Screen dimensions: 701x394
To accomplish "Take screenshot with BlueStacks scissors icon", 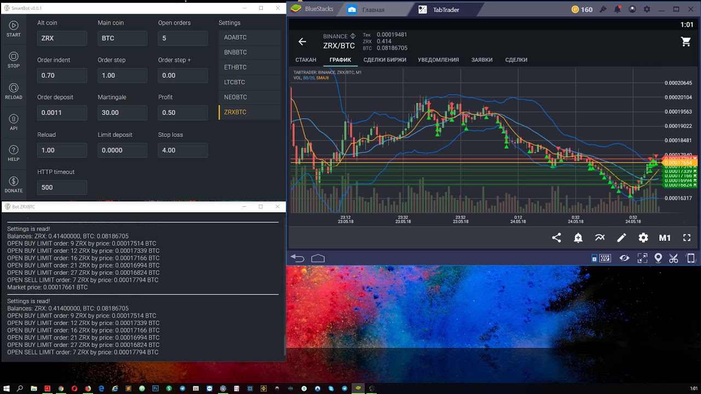I will tap(674, 258).
